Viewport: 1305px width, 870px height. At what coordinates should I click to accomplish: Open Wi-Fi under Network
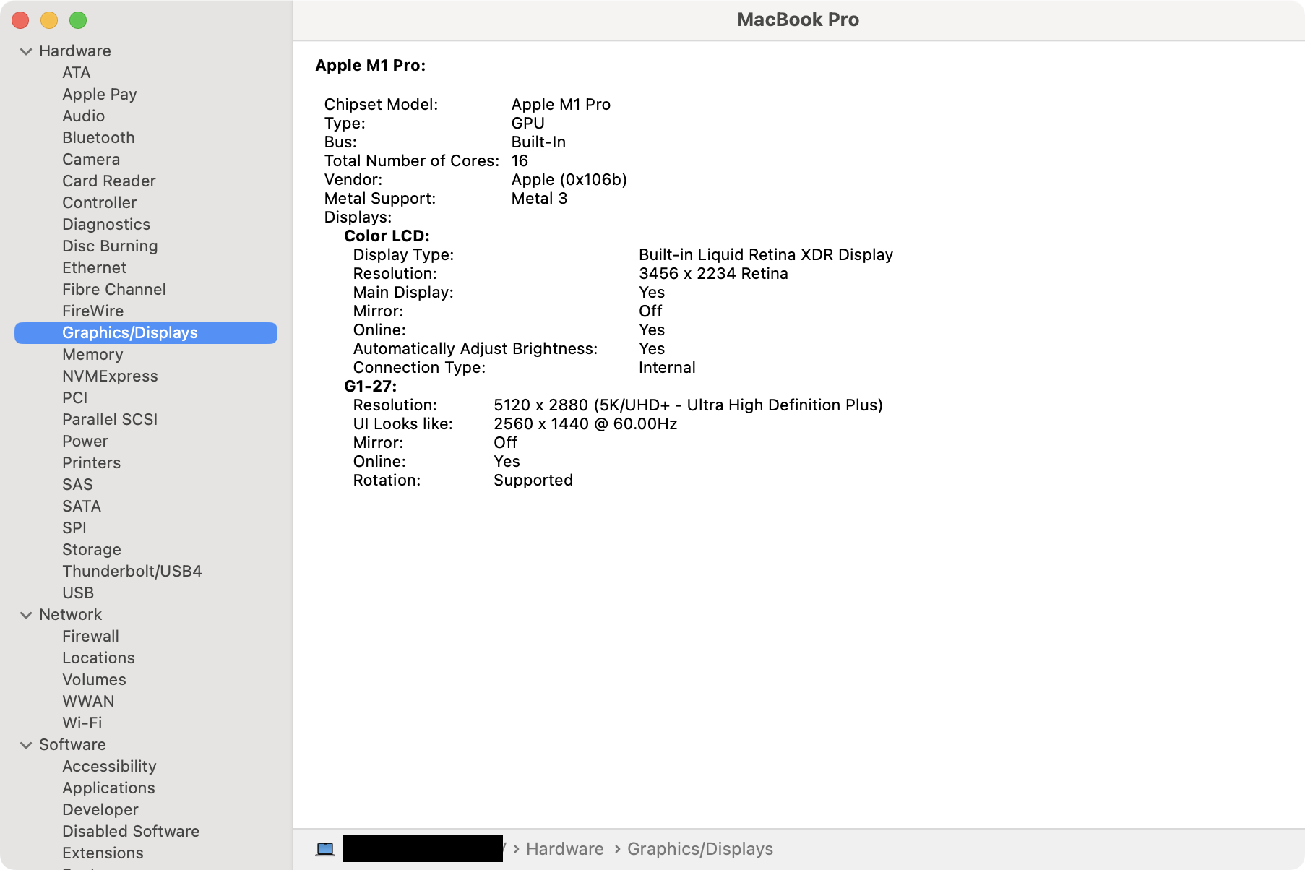coord(82,723)
